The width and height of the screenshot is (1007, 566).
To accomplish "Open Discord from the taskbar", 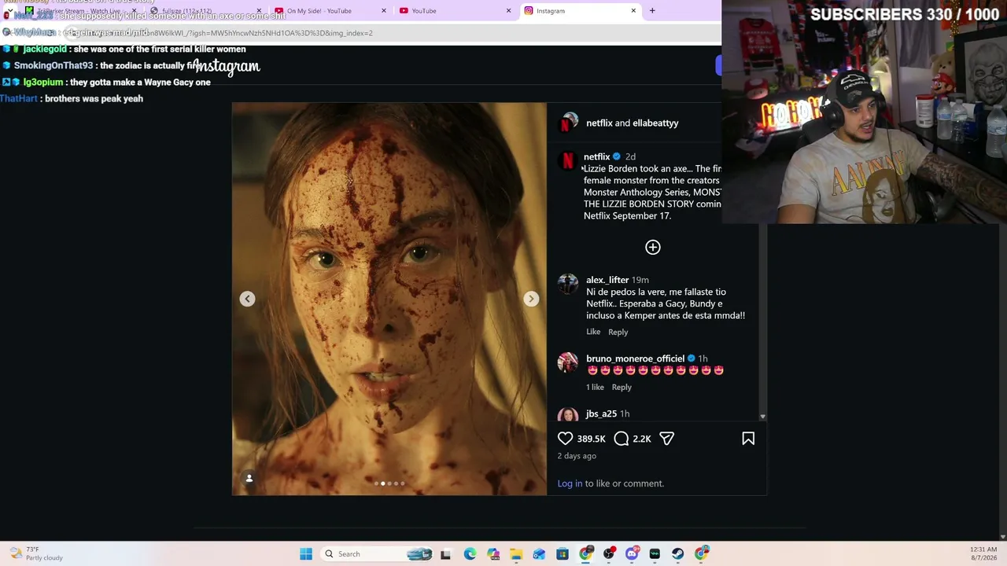I will tap(632, 554).
